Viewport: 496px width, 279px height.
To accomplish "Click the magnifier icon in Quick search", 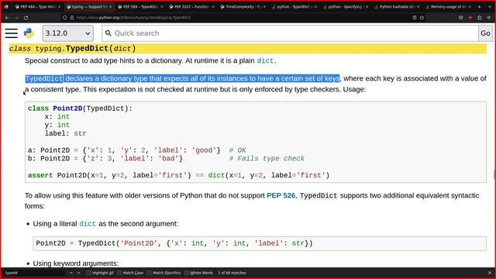I will click(108, 33).
